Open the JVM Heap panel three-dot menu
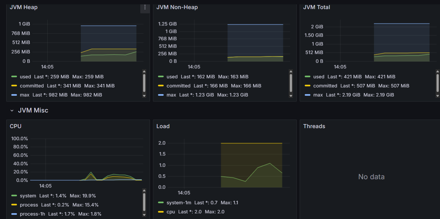 click(145, 7)
